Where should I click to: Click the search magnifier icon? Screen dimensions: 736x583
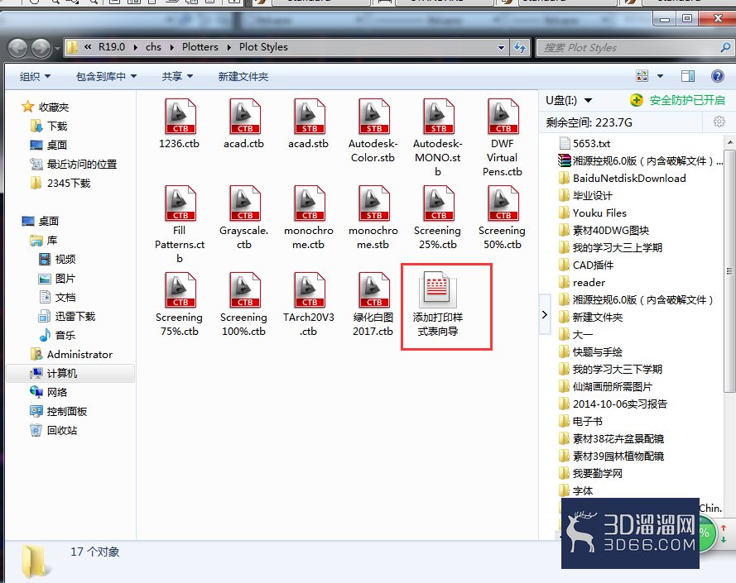(725, 47)
